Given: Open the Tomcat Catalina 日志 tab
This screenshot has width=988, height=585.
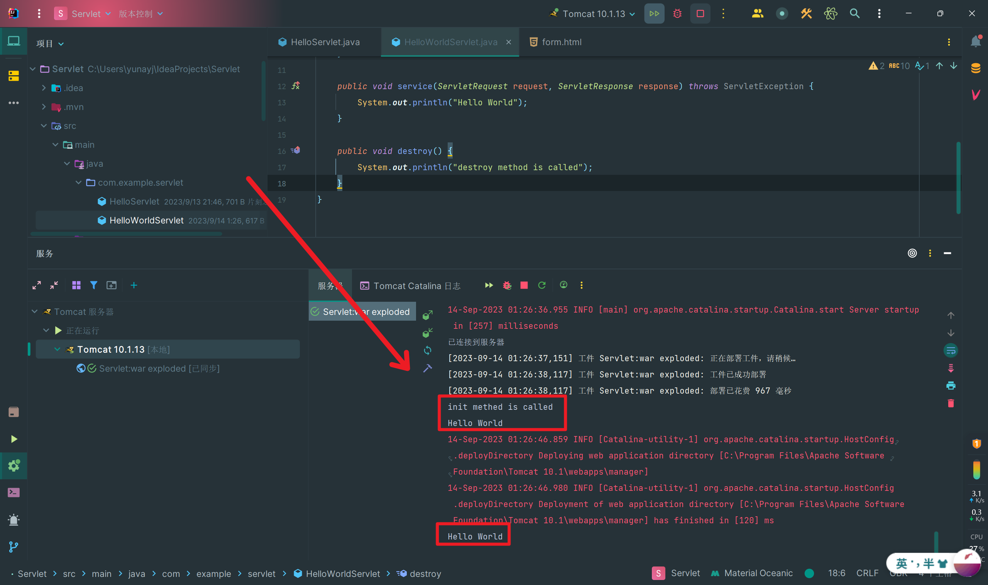Looking at the screenshot, I should coord(410,286).
